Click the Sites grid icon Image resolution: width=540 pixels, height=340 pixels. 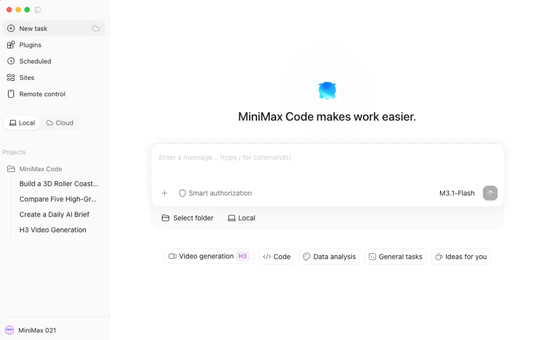click(11, 78)
